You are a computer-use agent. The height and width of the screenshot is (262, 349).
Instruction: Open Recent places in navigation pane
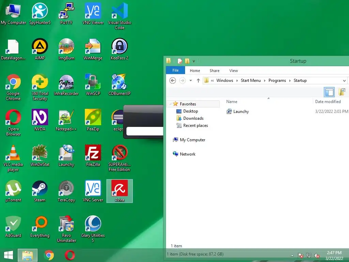192,126
